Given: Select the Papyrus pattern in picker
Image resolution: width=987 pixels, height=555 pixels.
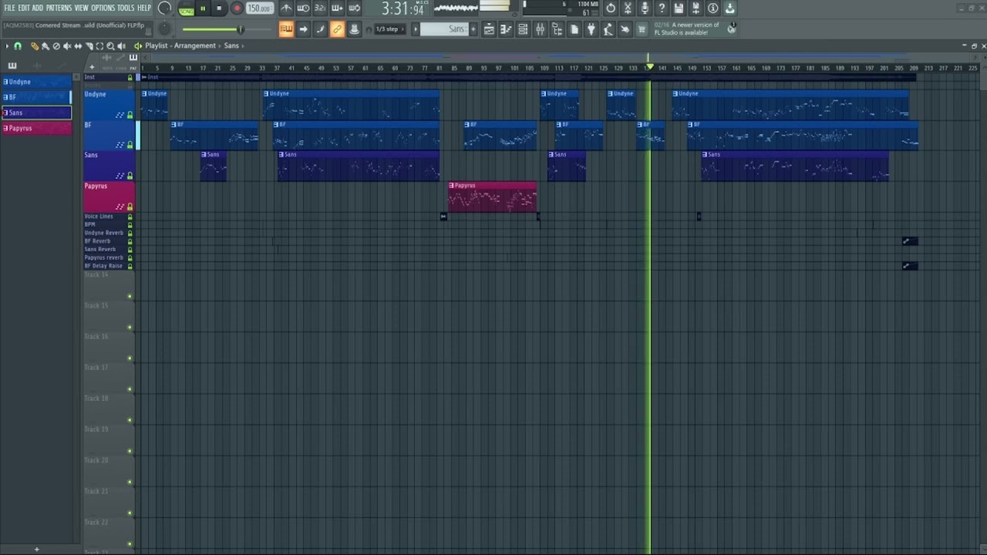Looking at the screenshot, I should [36, 128].
